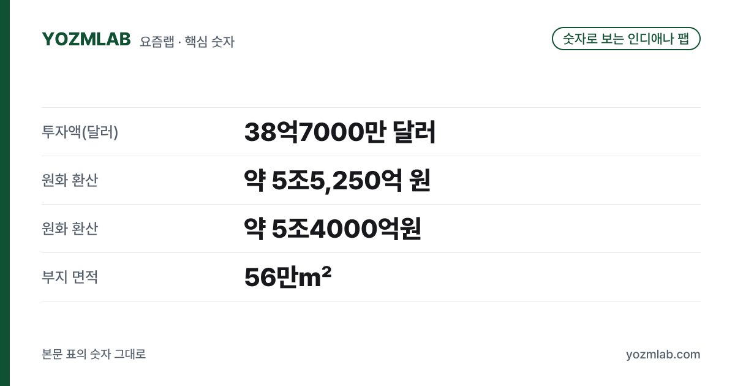The height and width of the screenshot is (386, 735).
Task: Click the 원 unit after 5조5,250억
Action: click(420, 180)
